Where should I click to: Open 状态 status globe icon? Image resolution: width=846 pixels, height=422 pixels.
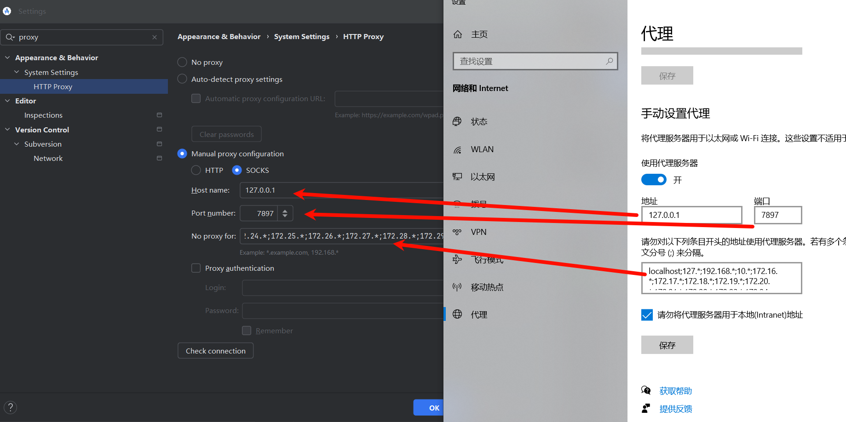pyautogui.click(x=457, y=121)
